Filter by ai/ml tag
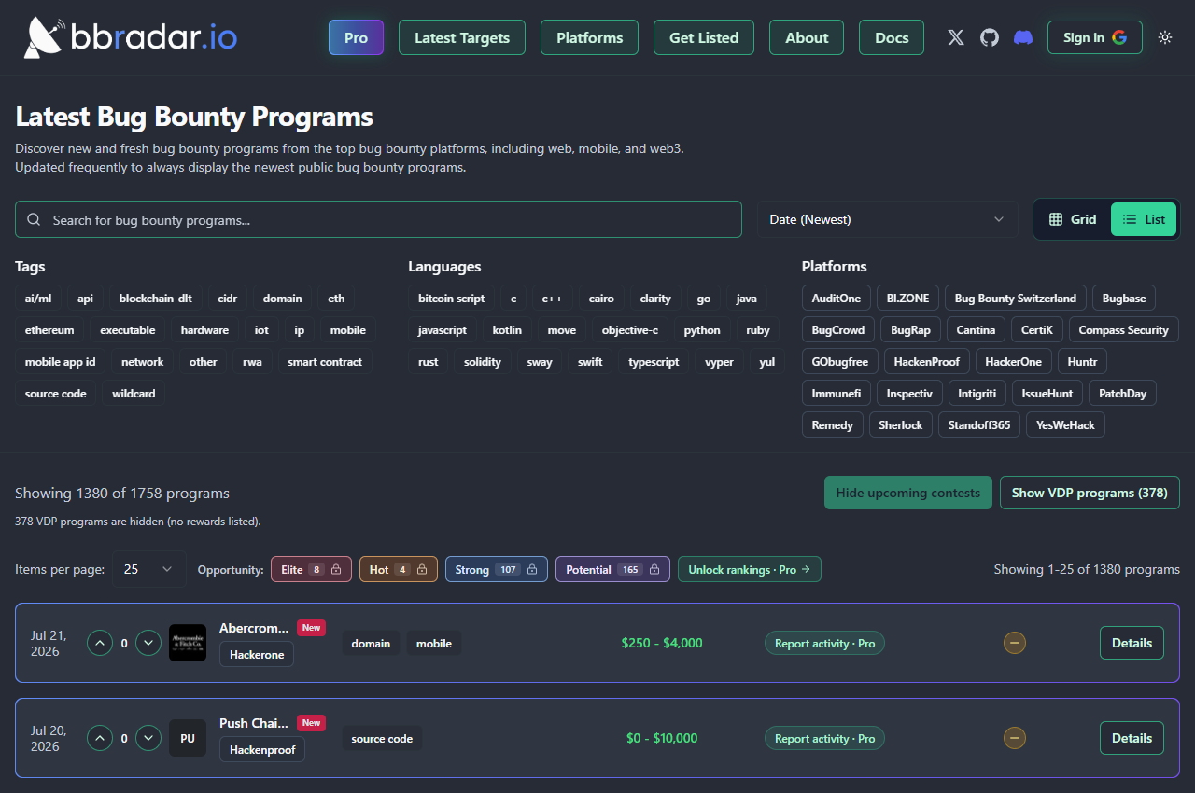Screen dimensions: 1195x793 [x=38, y=299]
